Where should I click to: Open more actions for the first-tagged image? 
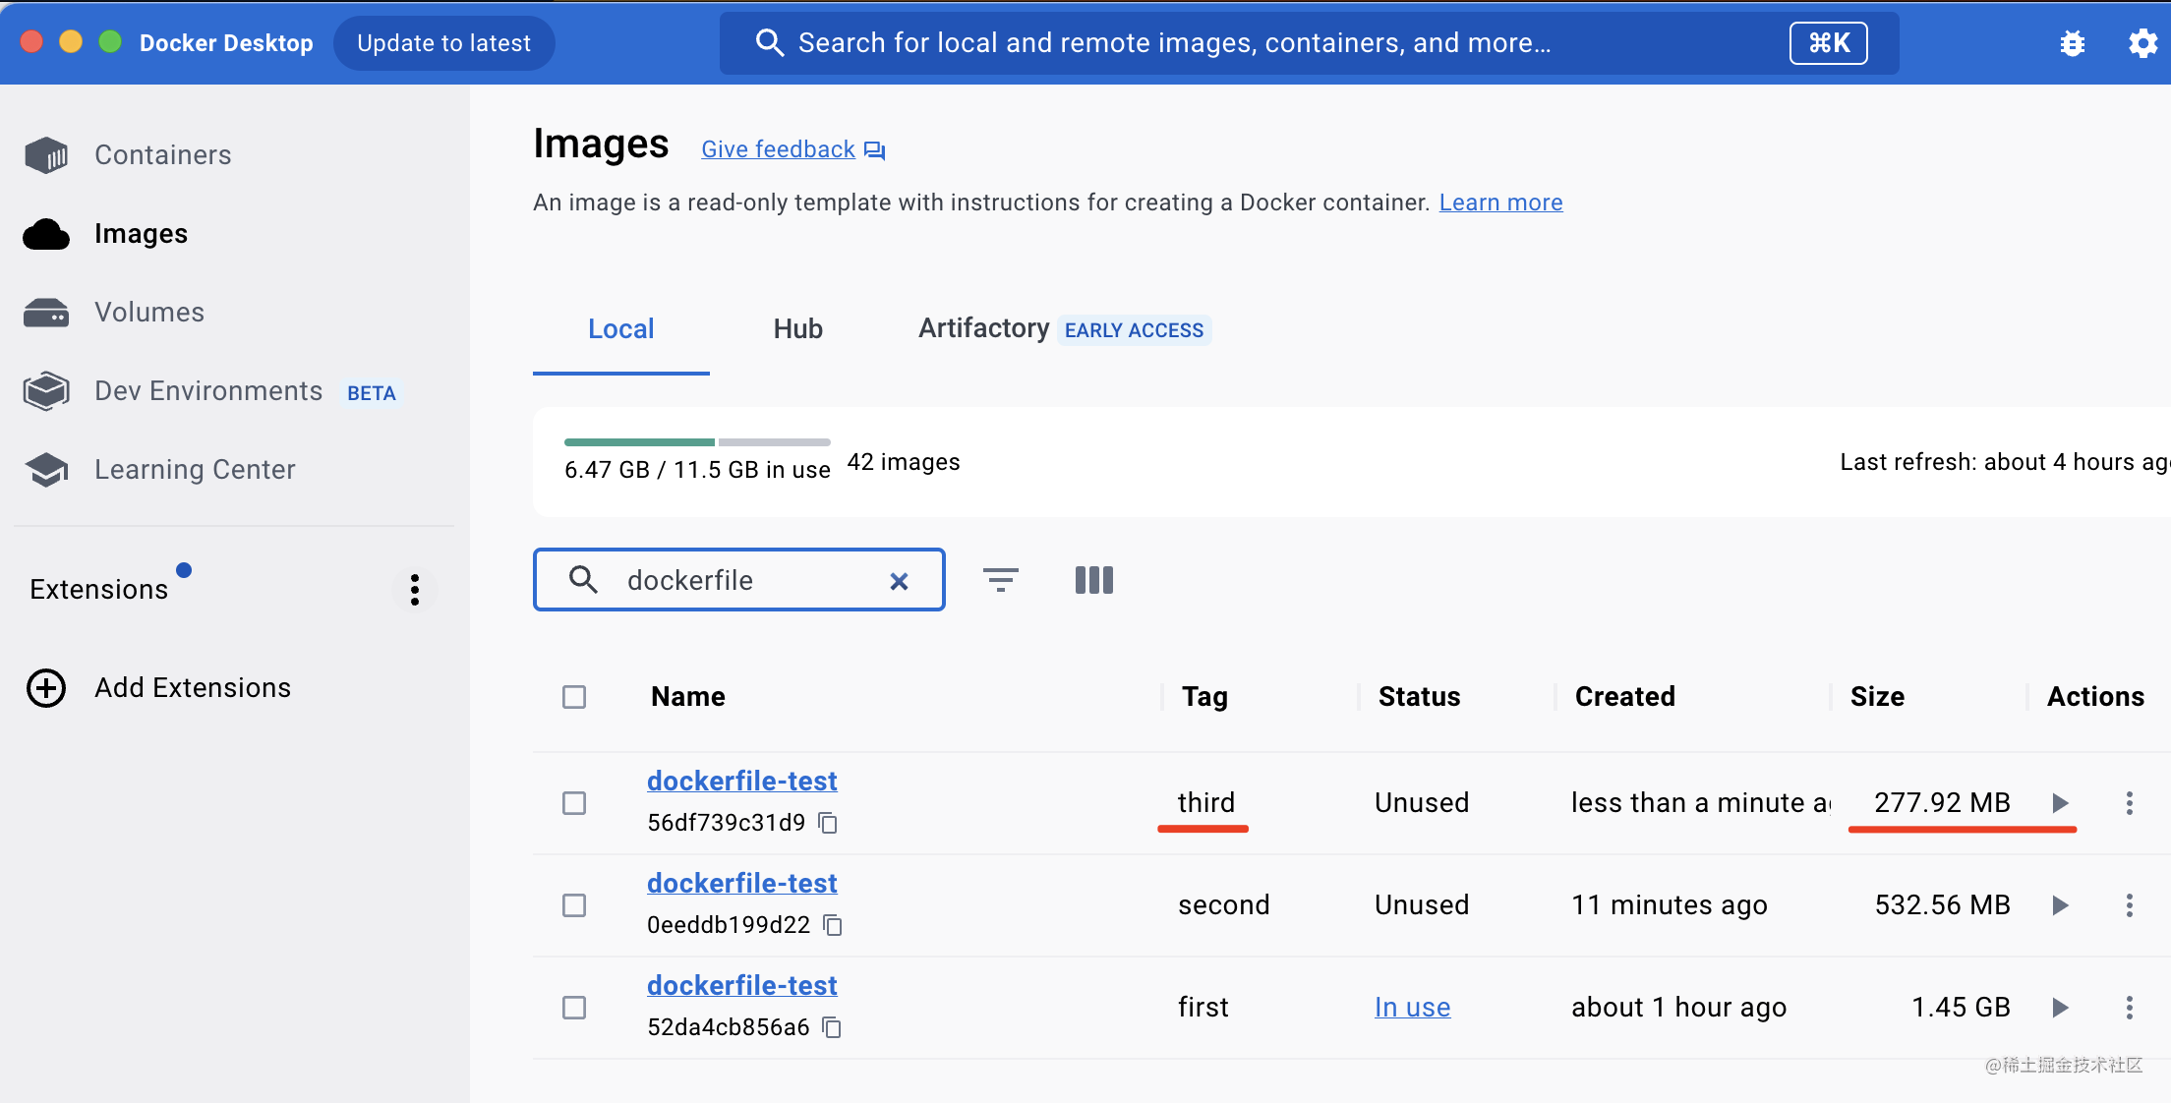point(2129,1008)
